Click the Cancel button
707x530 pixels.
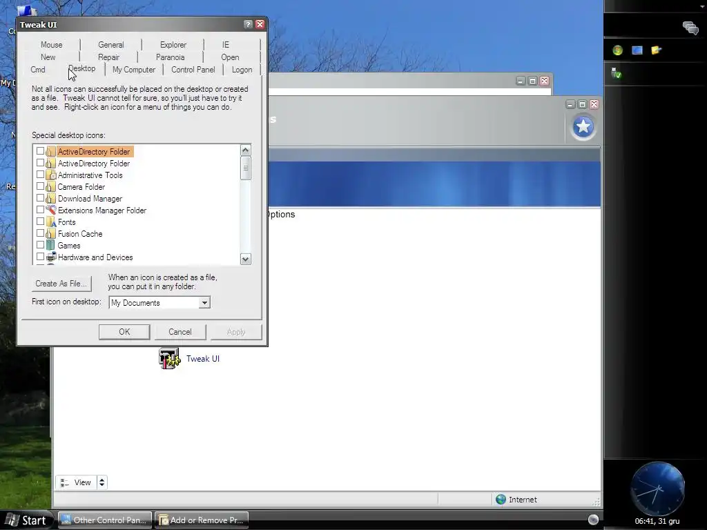180,332
